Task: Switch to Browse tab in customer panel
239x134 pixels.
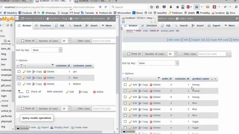Action: [x=25, y=26]
